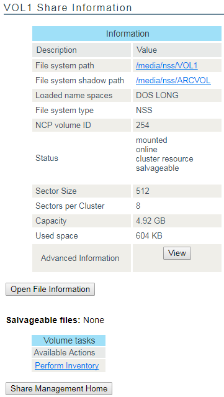Image resolution: width=224 pixels, height=397 pixels.
Task: Select the DOS LONG name spaces value
Action: (157, 95)
